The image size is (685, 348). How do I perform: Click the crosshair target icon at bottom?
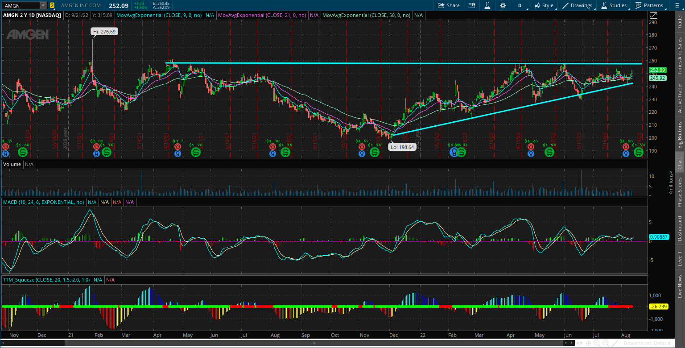coord(588,343)
